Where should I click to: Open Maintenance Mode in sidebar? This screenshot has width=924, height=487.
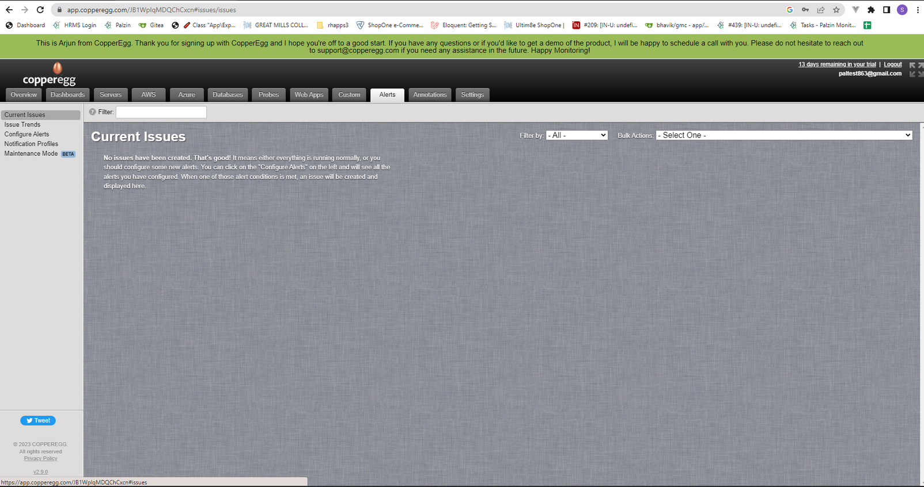point(31,154)
